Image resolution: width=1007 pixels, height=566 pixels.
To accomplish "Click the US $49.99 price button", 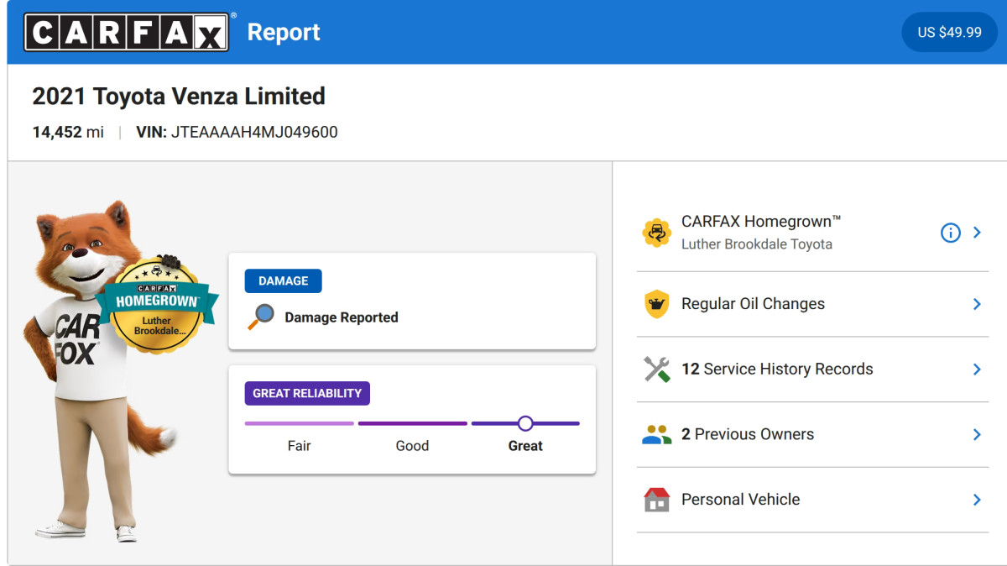I will tap(949, 32).
